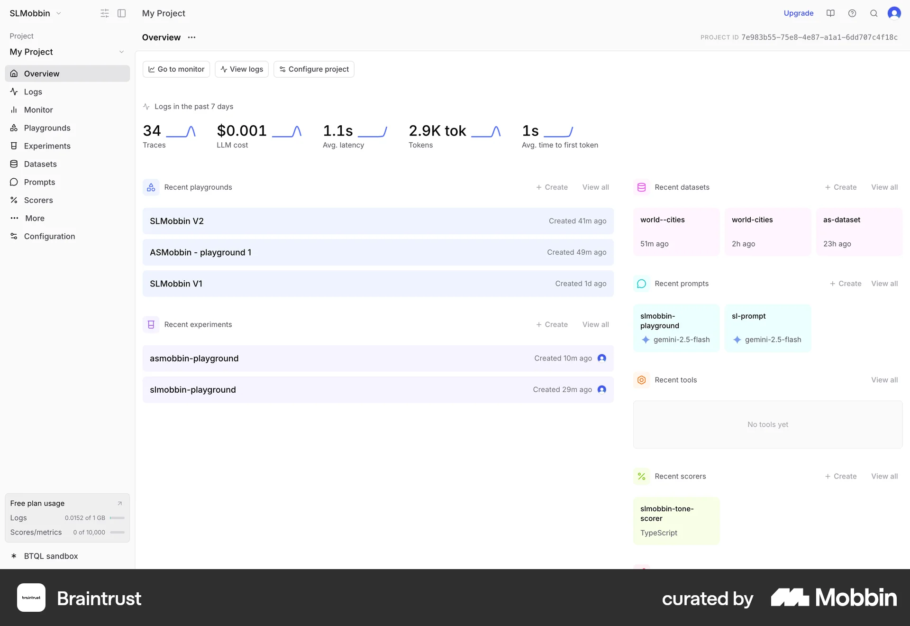Click the Logs usage progress bar

tap(117, 518)
